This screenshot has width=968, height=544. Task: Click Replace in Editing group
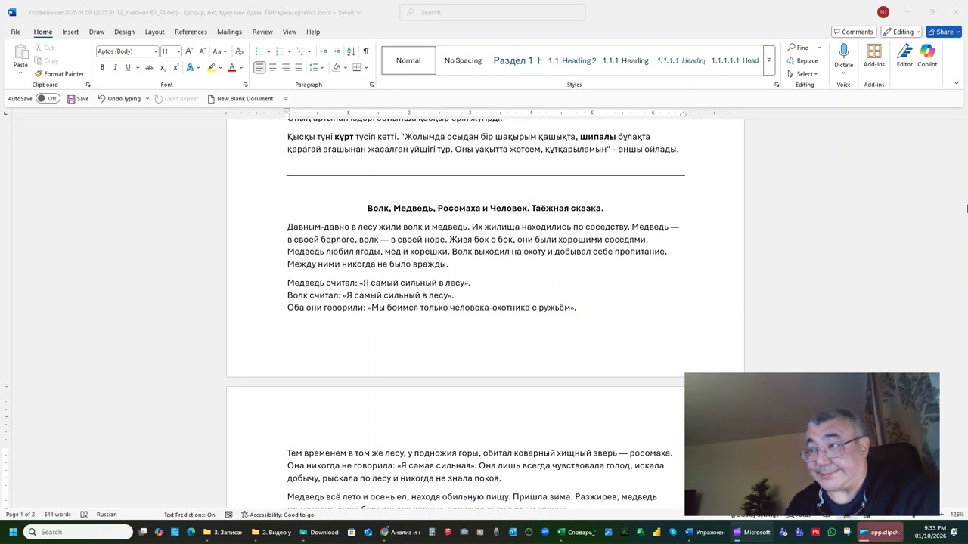(803, 61)
